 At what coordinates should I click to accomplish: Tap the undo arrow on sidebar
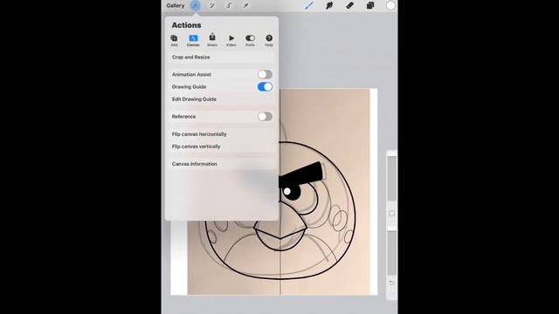(392, 283)
